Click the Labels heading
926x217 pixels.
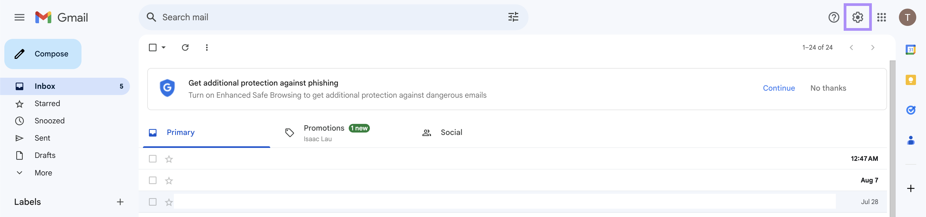point(28,202)
